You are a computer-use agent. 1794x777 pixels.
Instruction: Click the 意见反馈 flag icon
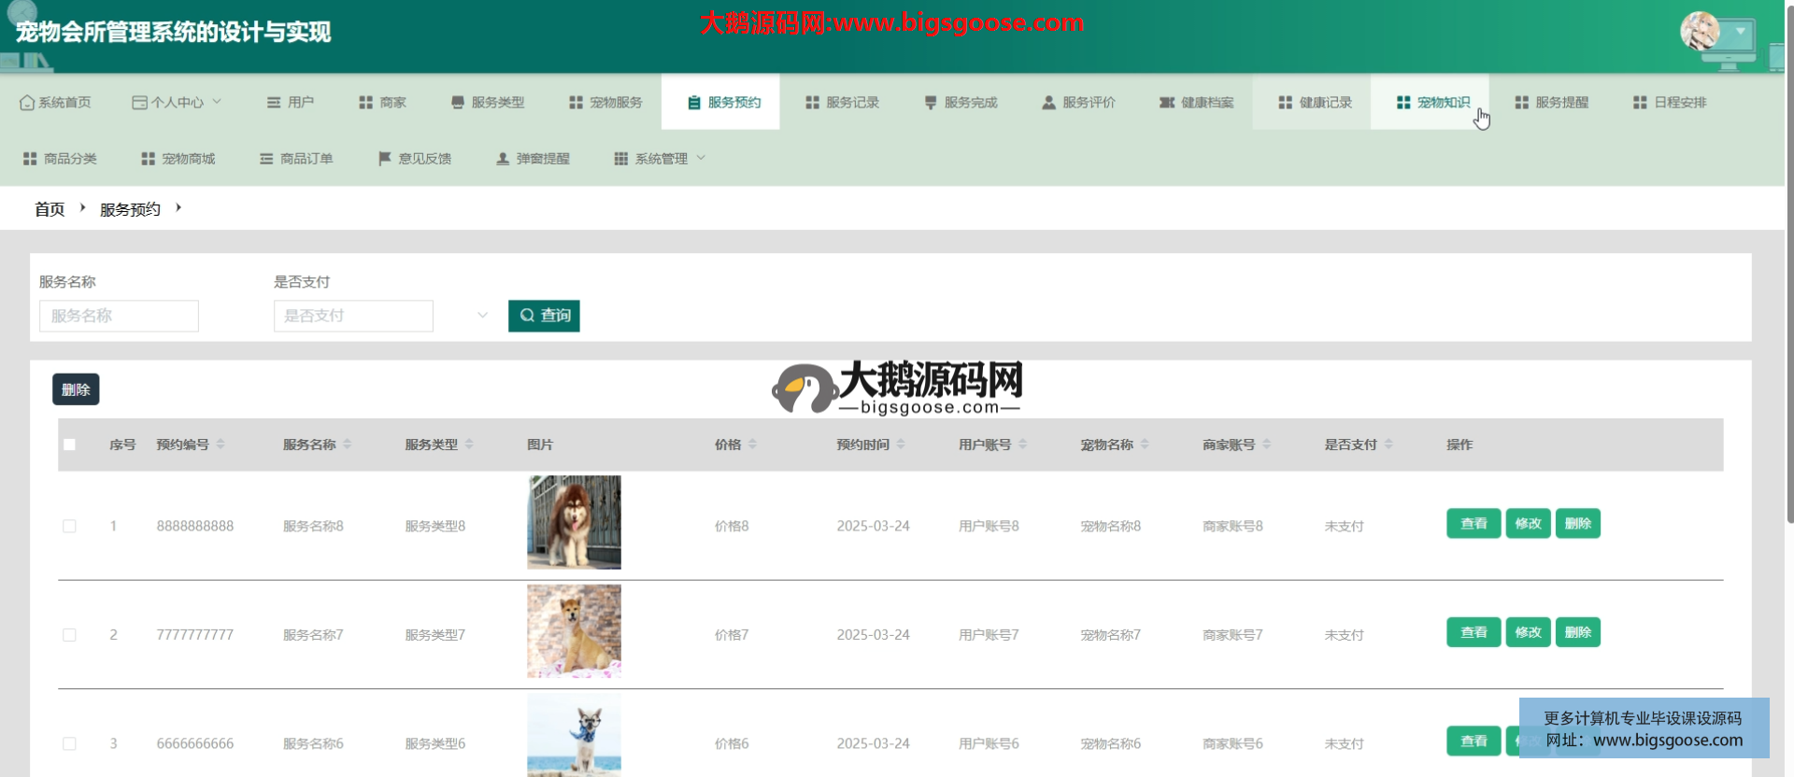click(x=384, y=159)
